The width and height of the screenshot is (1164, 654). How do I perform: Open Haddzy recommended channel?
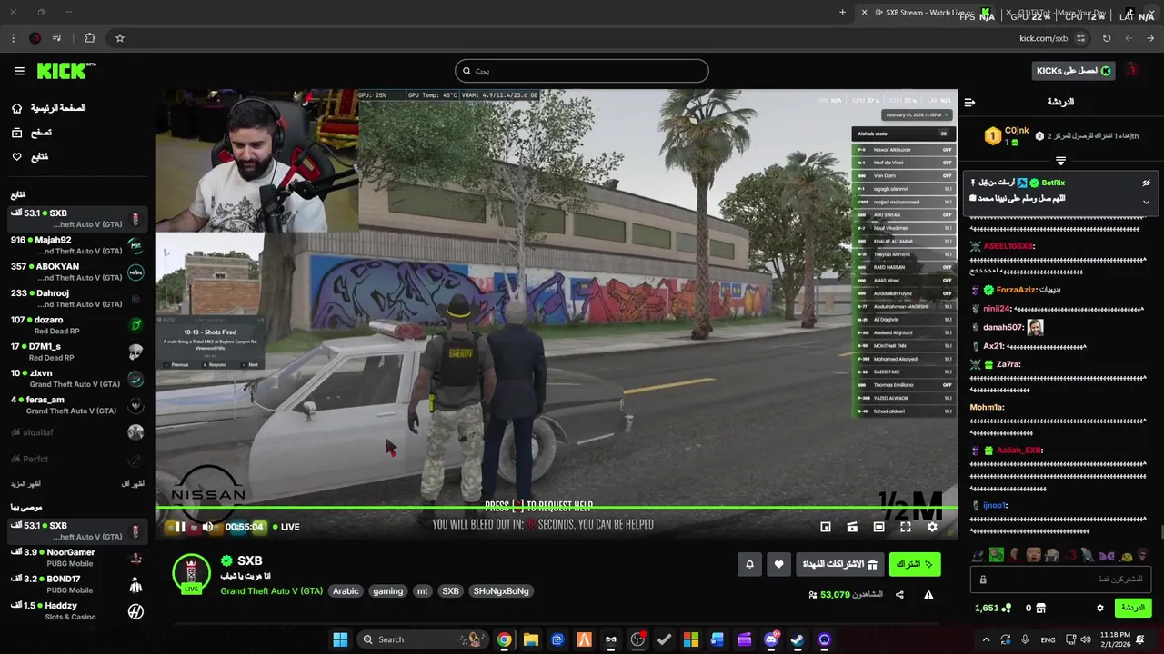tap(77, 611)
